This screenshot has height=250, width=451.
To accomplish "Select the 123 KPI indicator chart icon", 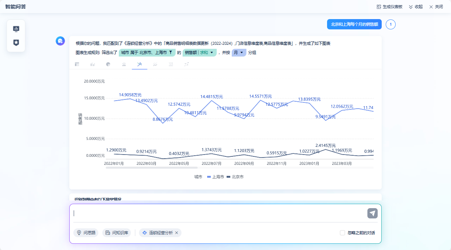I will point(171,64).
